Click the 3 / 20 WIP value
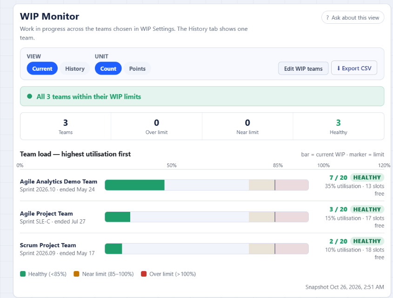 pyautogui.click(x=339, y=210)
